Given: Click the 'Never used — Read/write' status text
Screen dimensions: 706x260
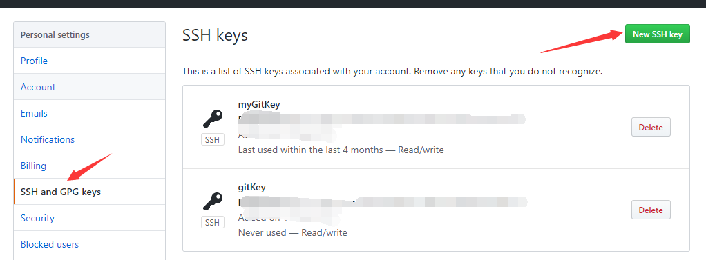Looking at the screenshot, I should click(x=292, y=232).
